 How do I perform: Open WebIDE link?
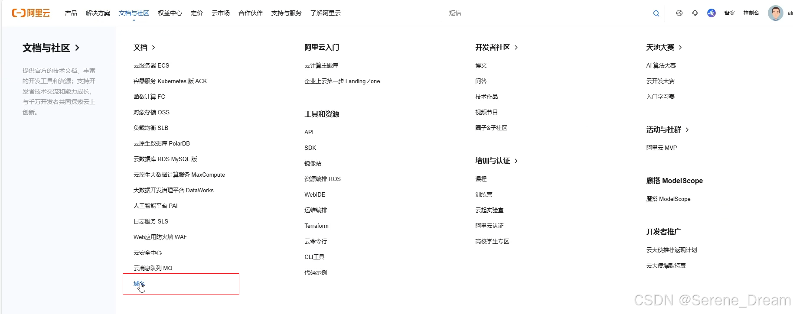(315, 194)
